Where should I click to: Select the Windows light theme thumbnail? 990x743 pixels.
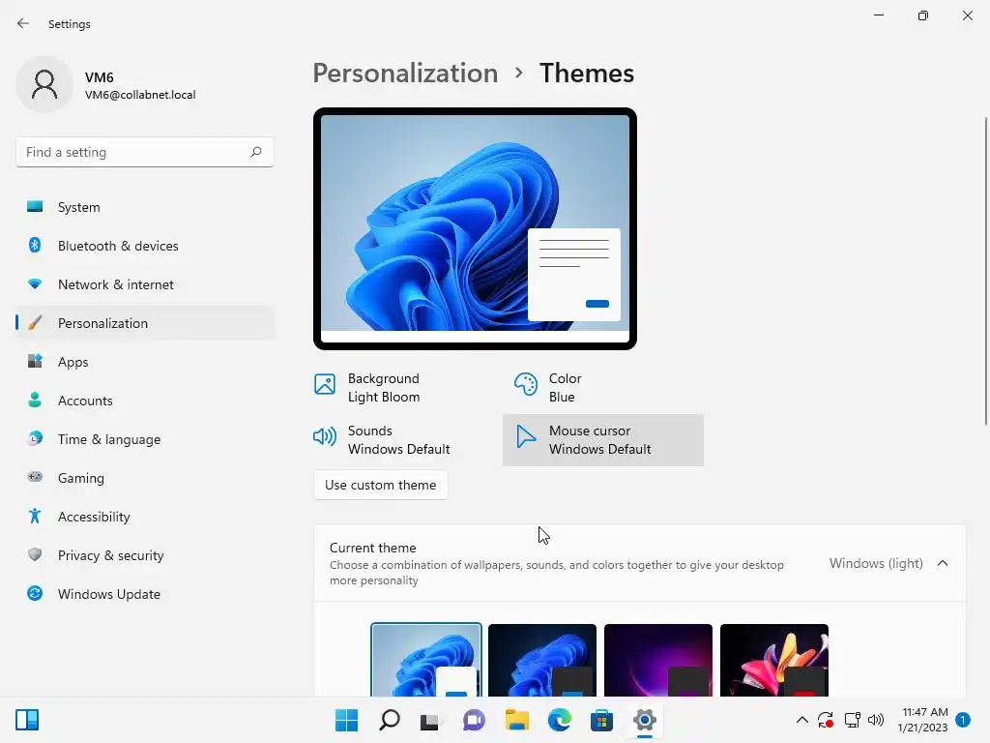pos(426,660)
